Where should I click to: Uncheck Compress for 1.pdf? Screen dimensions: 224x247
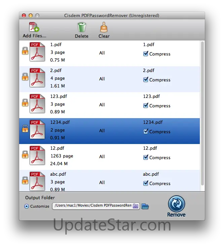click(146, 54)
